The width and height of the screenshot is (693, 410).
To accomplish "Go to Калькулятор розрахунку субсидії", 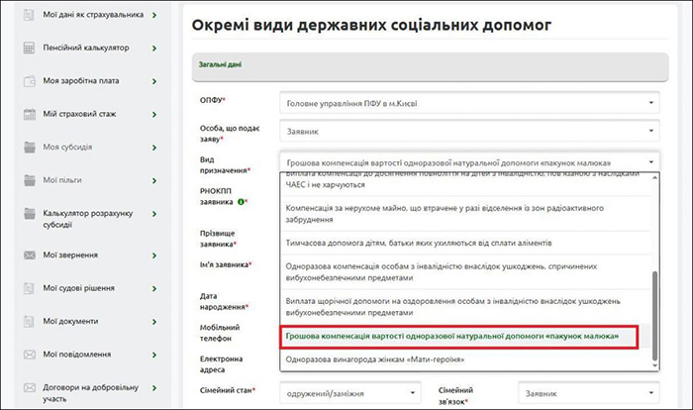I will pos(87,219).
